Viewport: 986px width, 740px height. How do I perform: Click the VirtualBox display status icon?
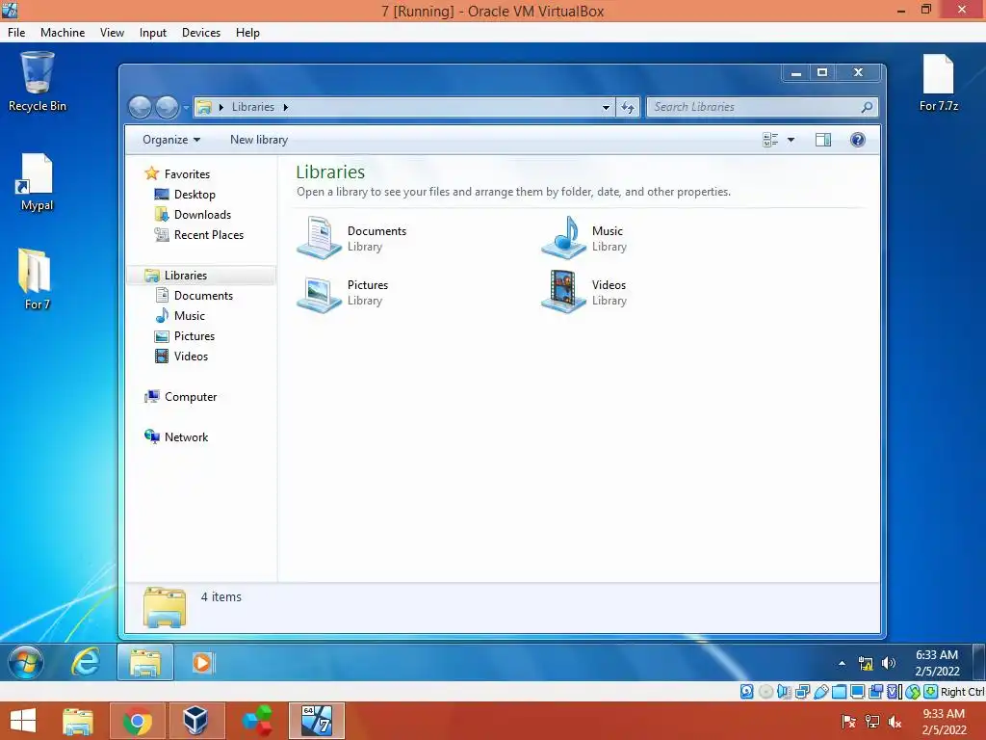(857, 692)
